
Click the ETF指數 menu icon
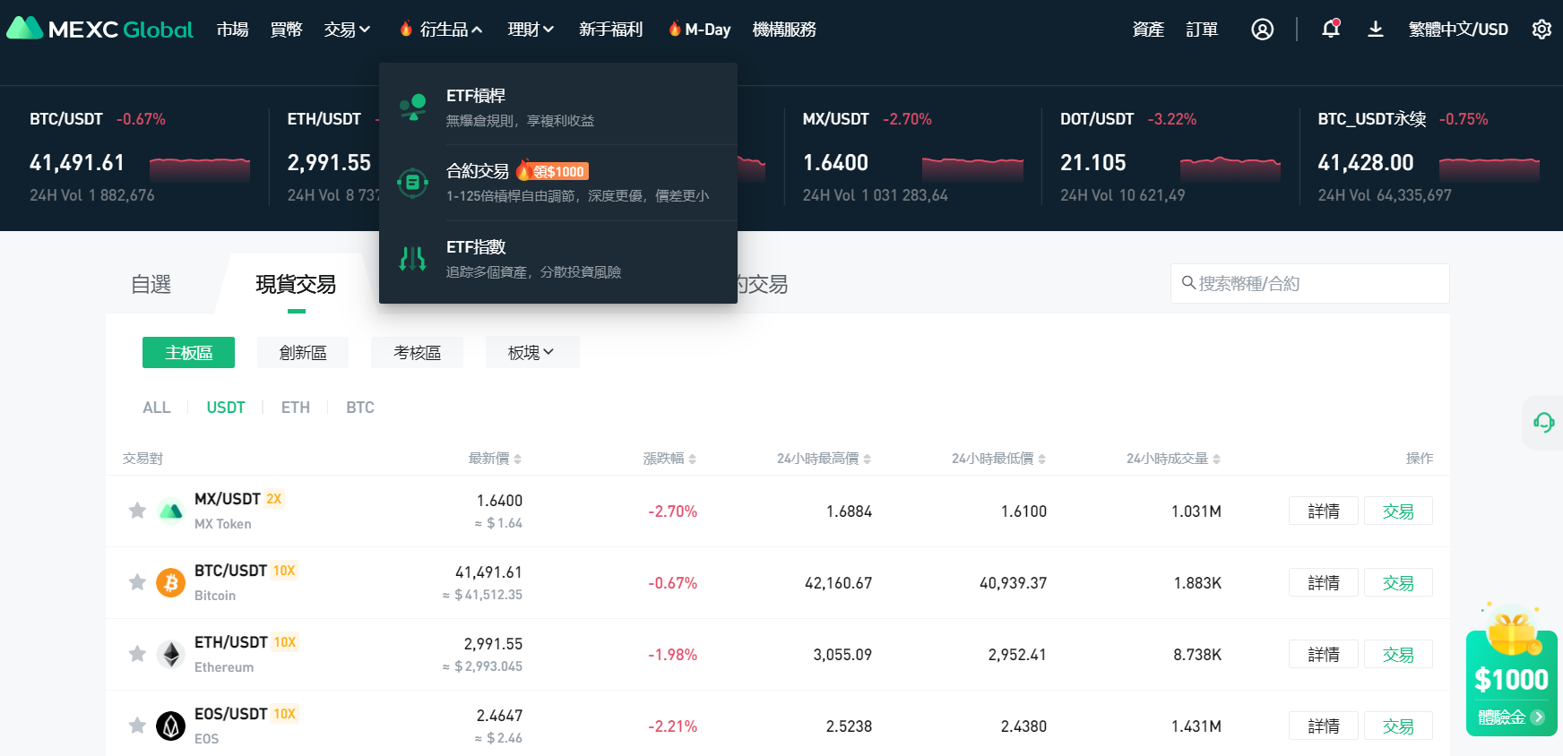pos(412,259)
